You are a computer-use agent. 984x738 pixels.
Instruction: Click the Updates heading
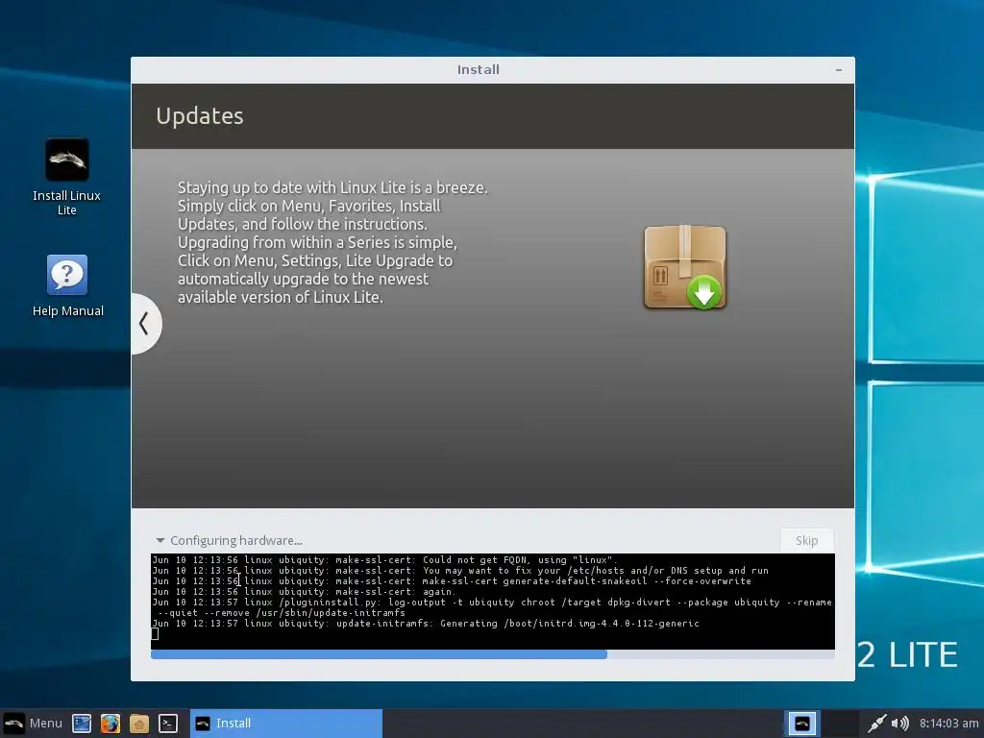(x=200, y=116)
